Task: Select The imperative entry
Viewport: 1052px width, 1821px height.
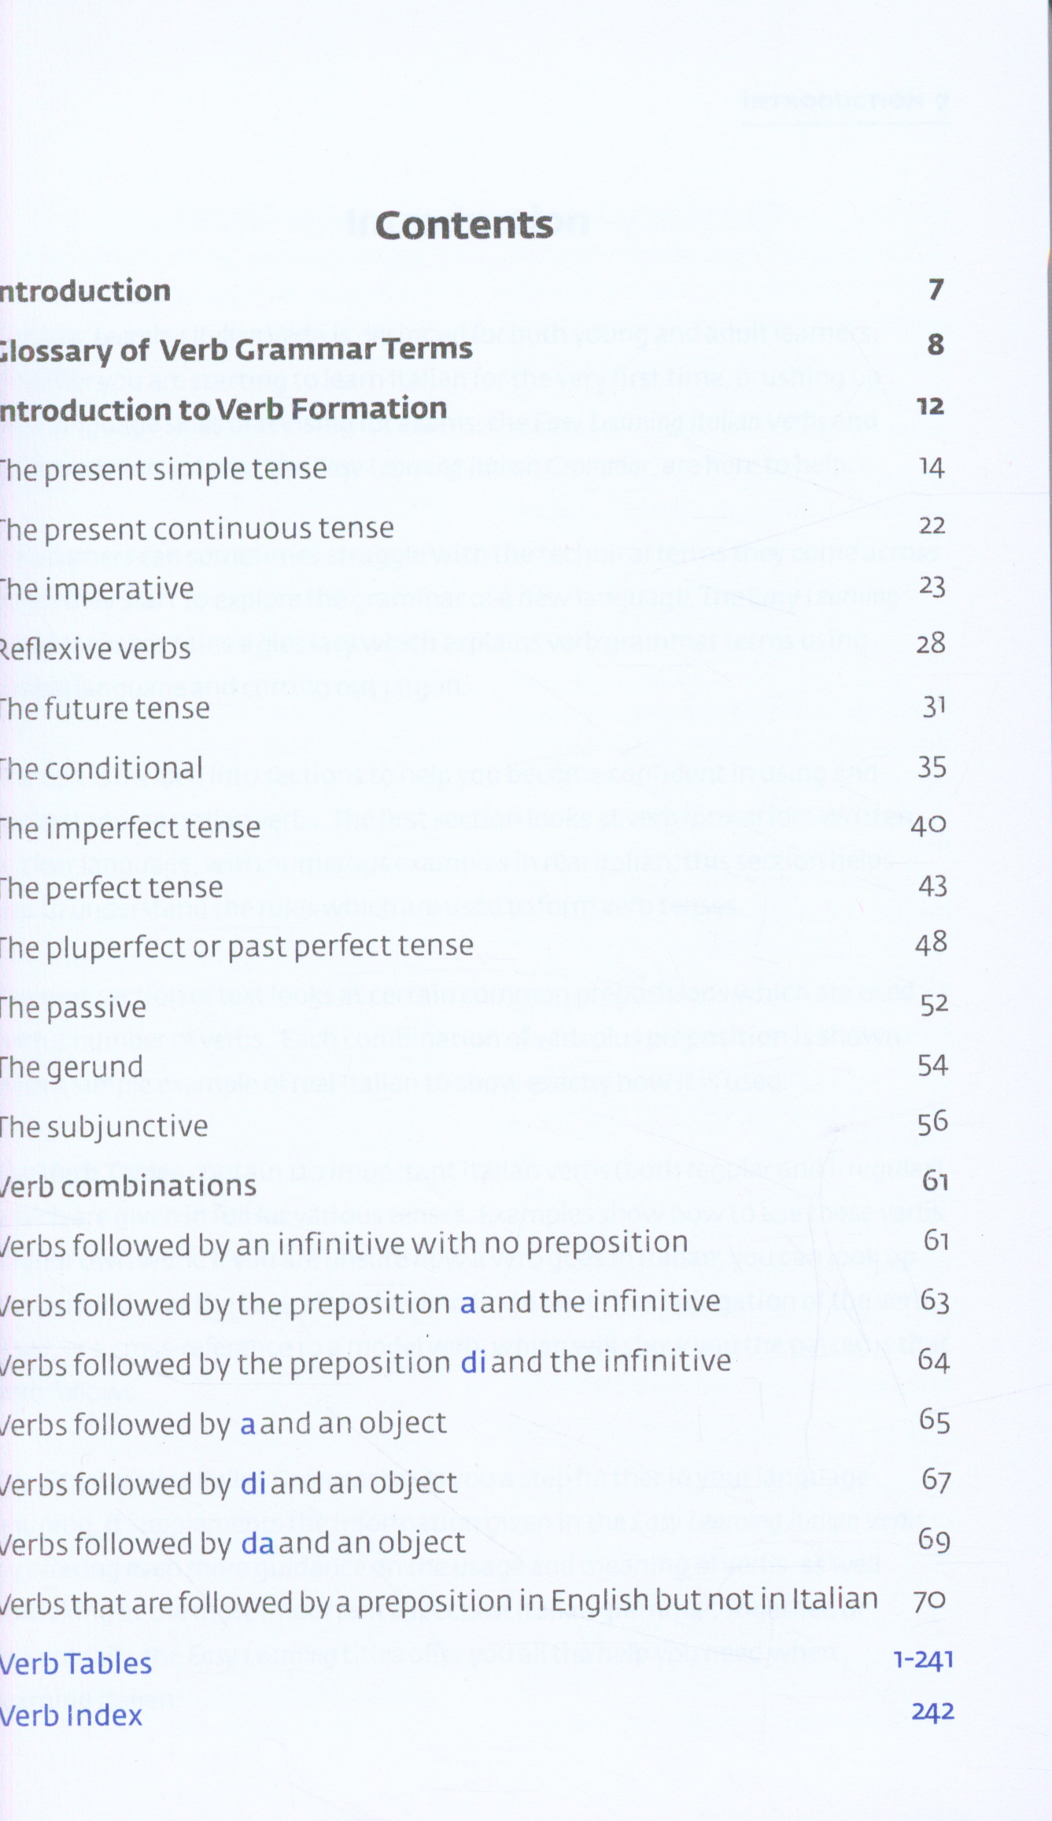Action: tap(97, 589)
